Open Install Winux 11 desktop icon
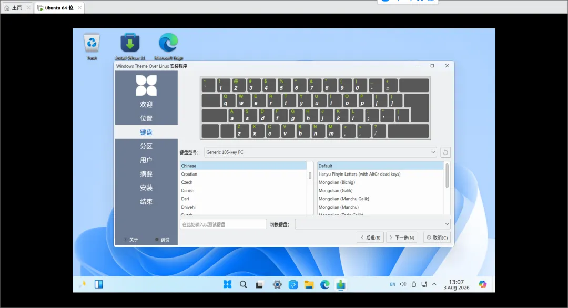Viewport: 568px width, 308px height. click(x=130, y=46)
